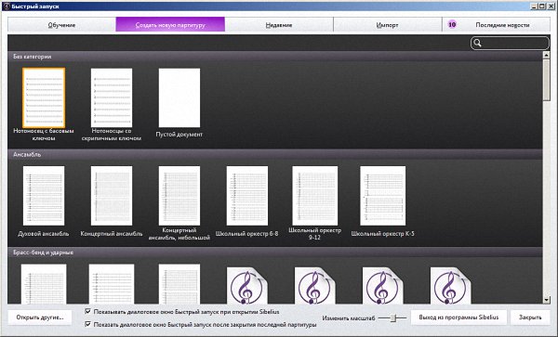Click the vertical scrollbar thumb

click(x=547, y=80)
